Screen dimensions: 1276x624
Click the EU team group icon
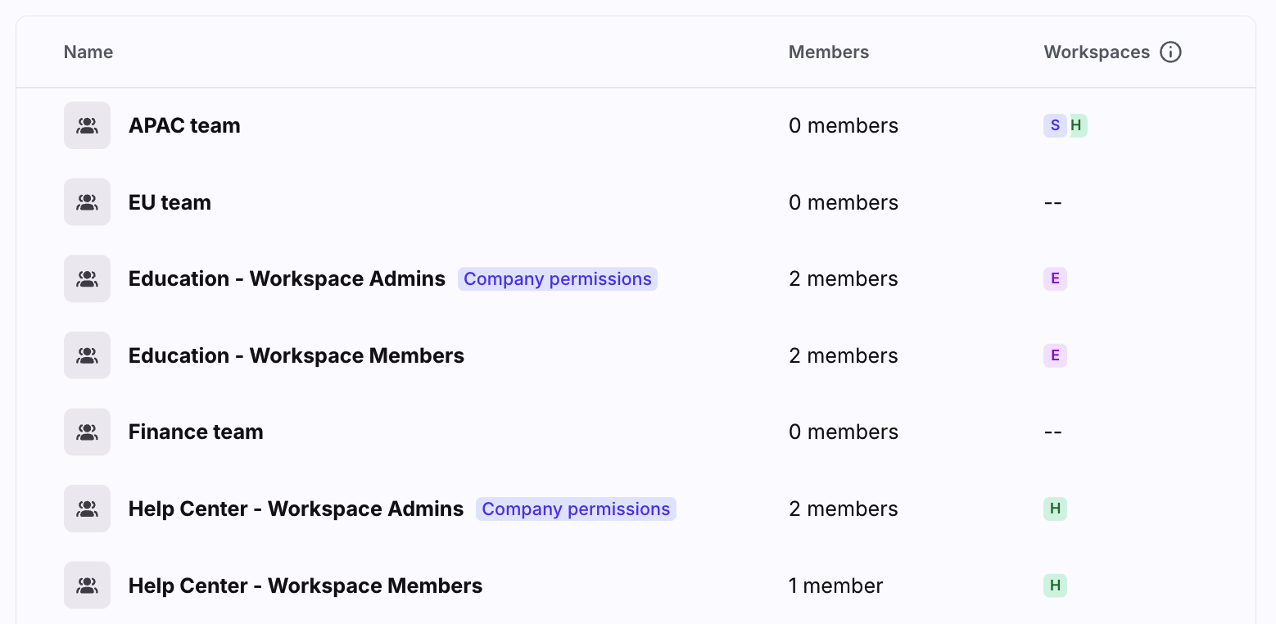(87, 202)
